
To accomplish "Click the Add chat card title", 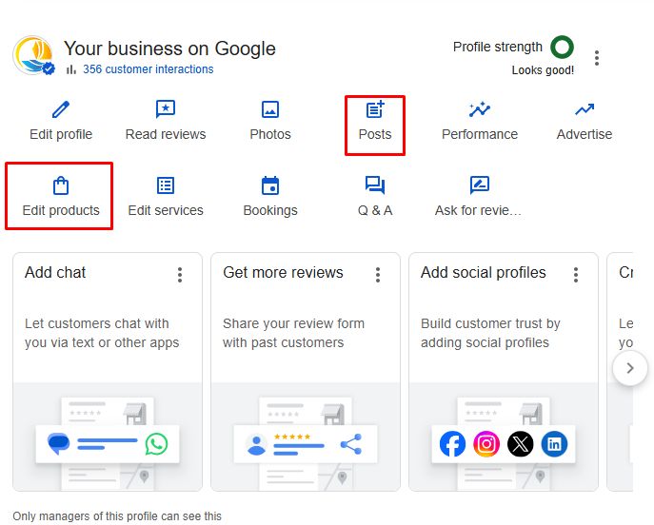I will (55, 273).
